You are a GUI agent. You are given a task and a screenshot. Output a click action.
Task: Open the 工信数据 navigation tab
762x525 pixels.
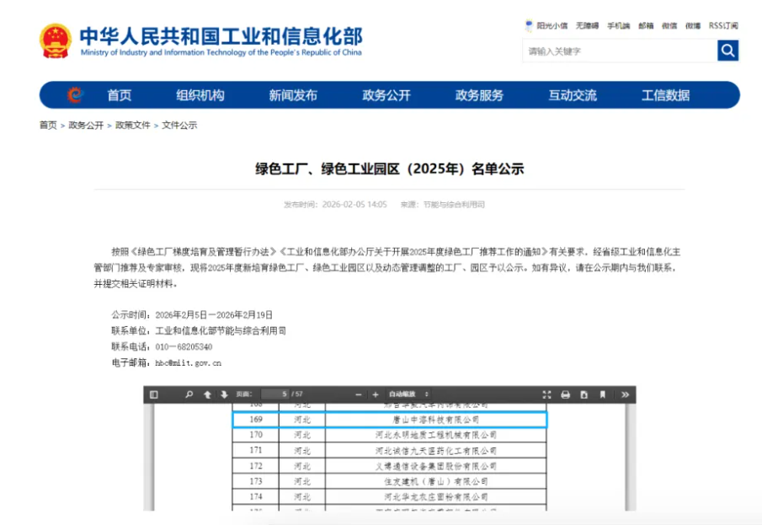point(665,95)
